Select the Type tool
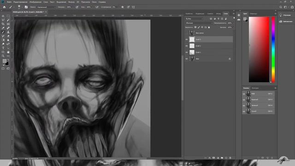The height and width of the screenshot is (166, 295). 3,48
